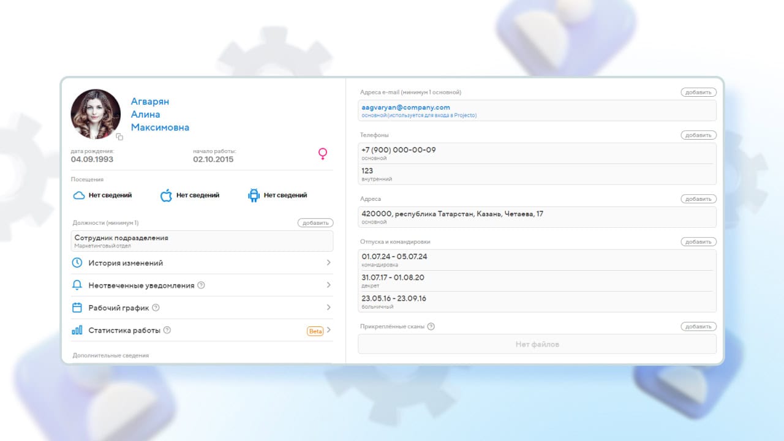Open Неотвеченные уведомления via its chevron arrow

(328, 285)
